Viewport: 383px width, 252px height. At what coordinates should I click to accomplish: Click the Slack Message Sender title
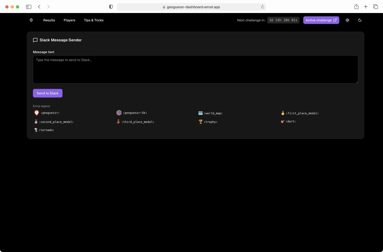click(61, 40)
